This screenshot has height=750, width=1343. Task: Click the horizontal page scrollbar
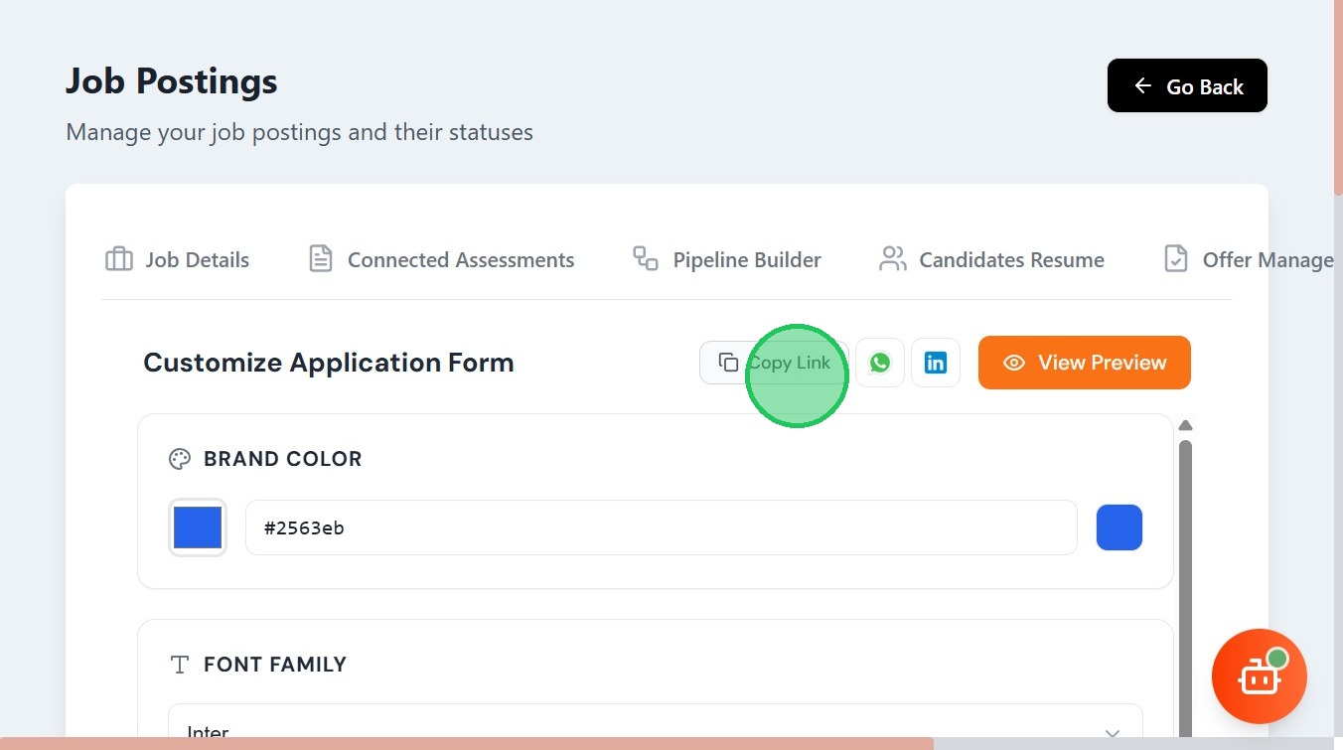467,743
